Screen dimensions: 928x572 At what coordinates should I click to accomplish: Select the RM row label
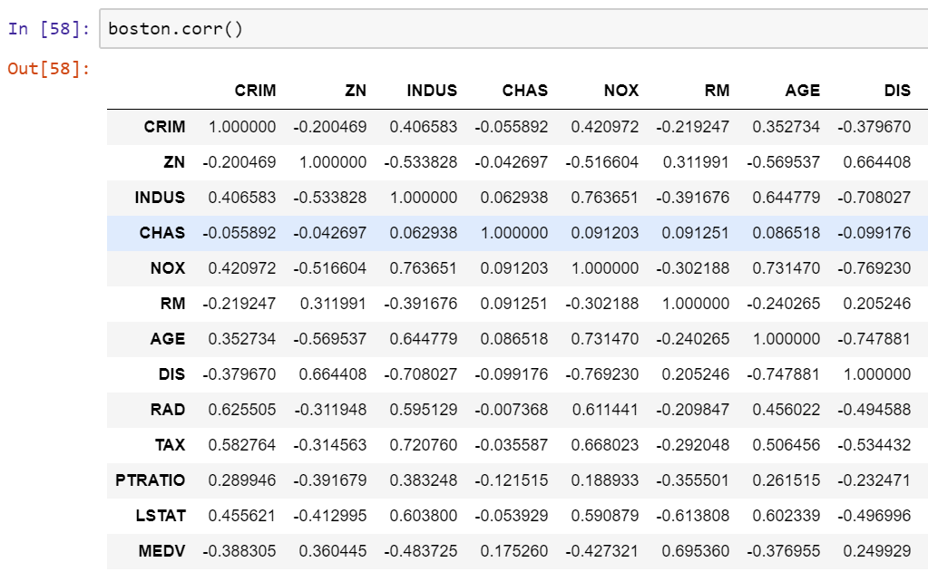(173, 304)
